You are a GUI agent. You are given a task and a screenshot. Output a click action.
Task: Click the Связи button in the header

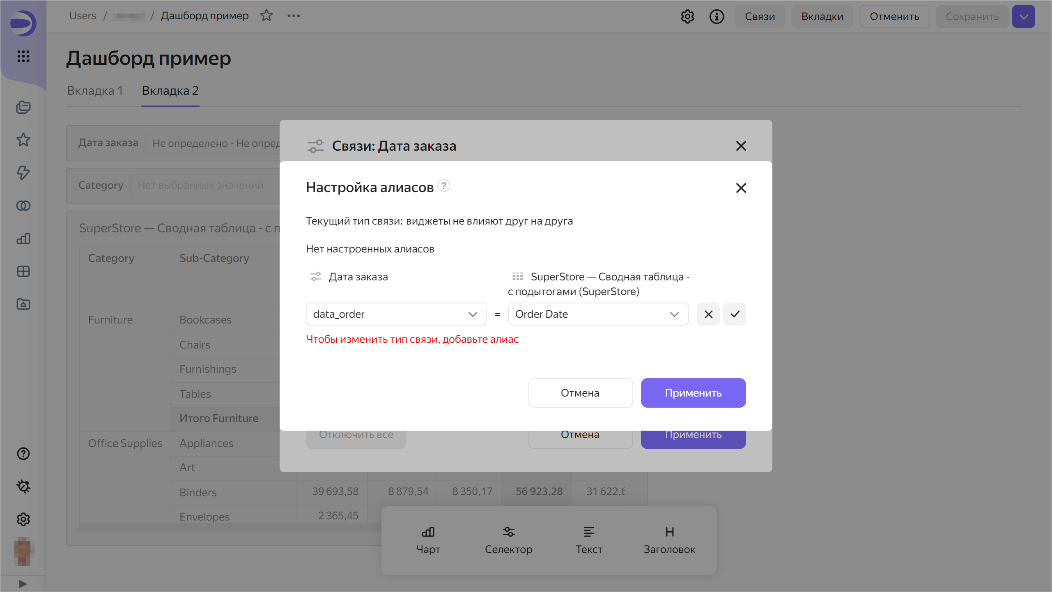click(x=760, y=16)
